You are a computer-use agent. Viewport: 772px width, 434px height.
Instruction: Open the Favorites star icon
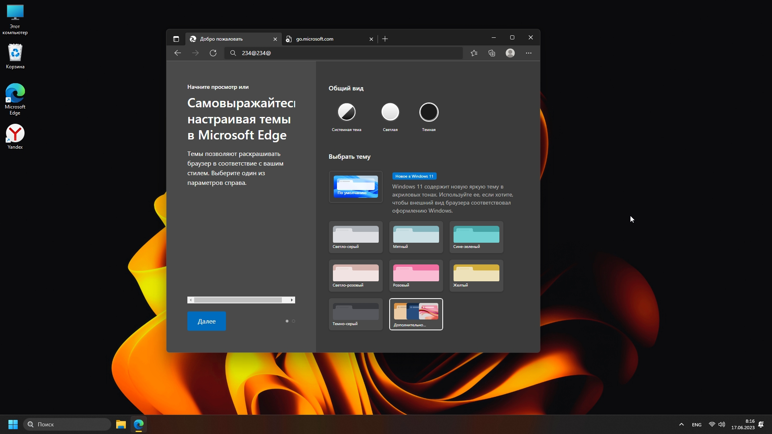pyautogui.click(x=474, y=53)
